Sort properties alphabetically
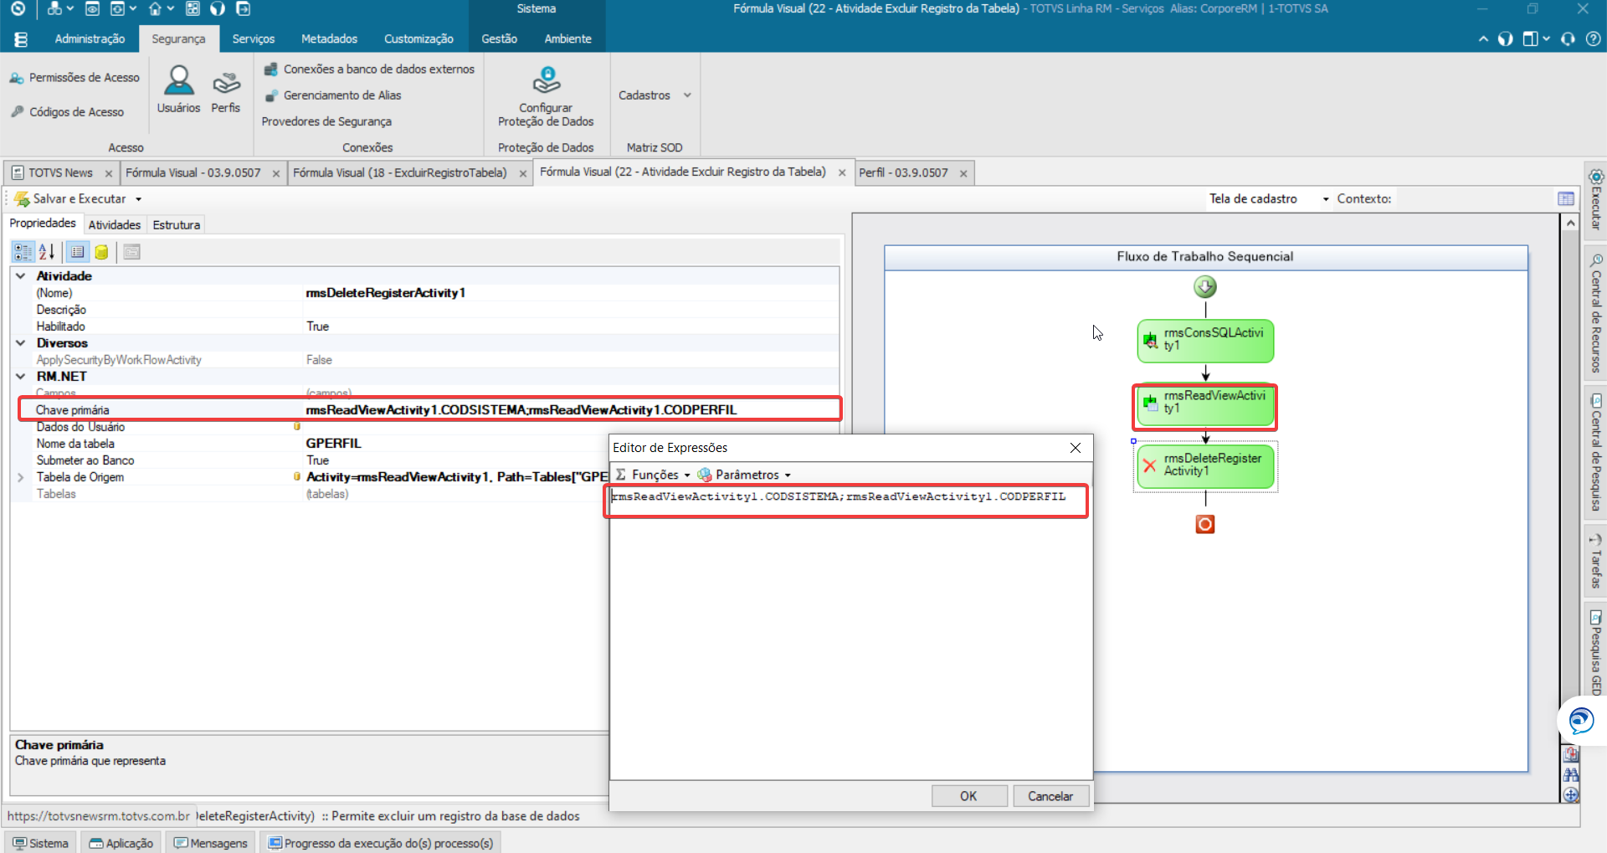1607x853 pixels. click(47, 251)
